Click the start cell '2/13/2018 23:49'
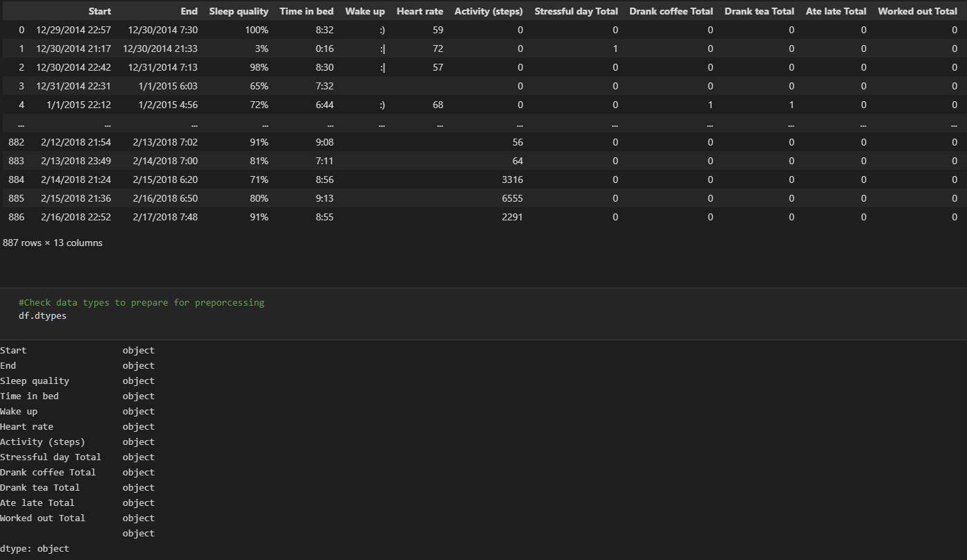 76,161
